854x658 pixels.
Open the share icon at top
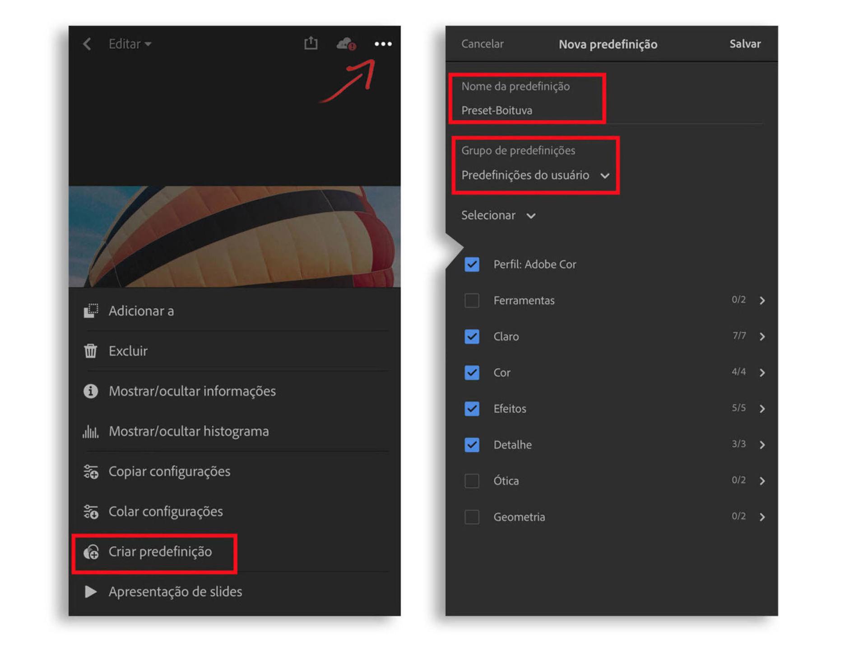pos(311,43)
